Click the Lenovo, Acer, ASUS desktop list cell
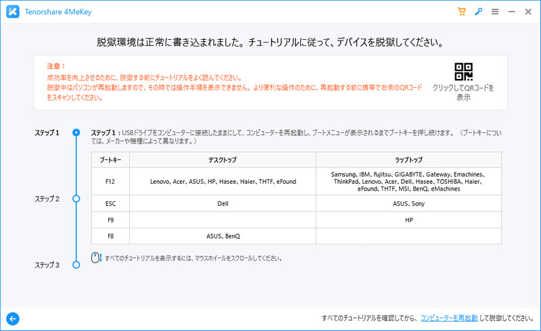 [222, 181]
